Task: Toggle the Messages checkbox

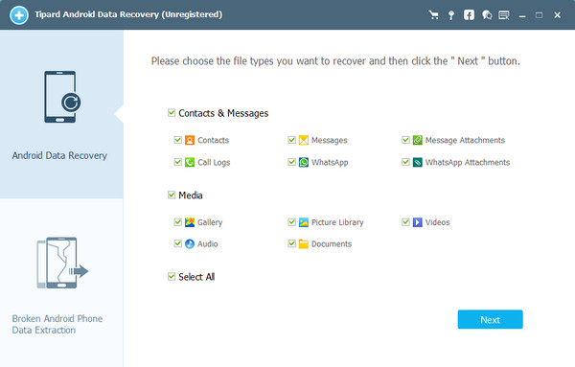Action: coord(292,140)
